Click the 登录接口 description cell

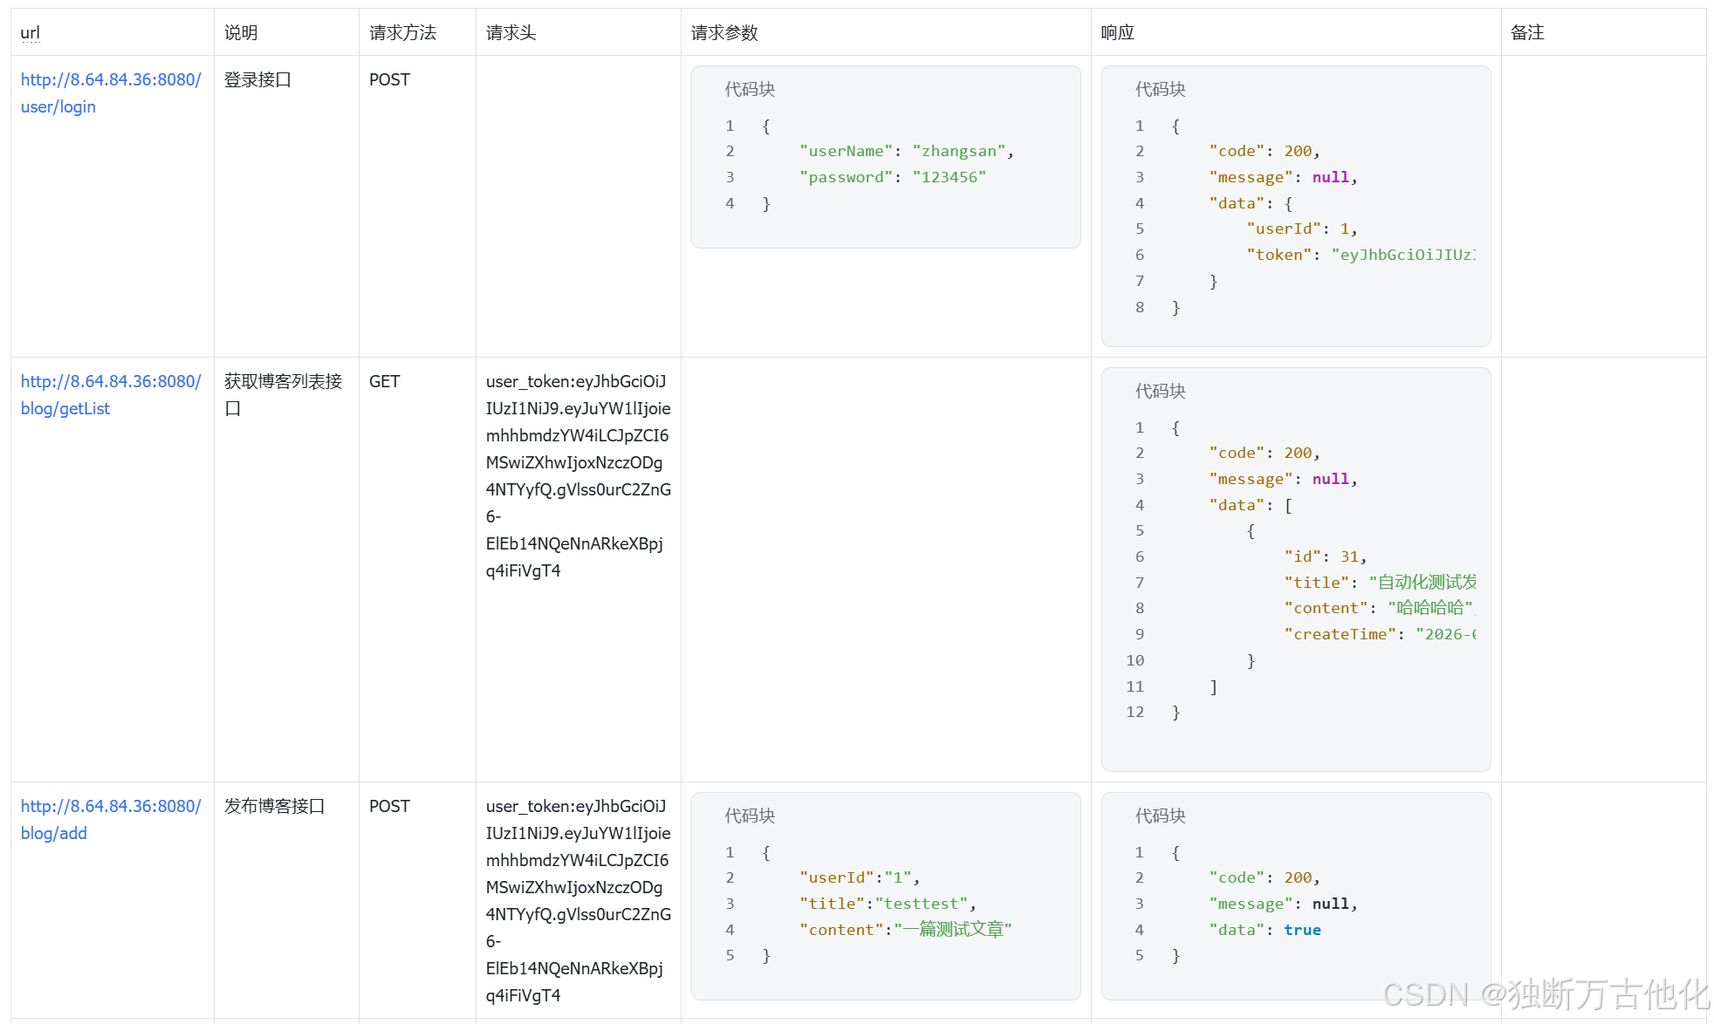click(257, 80)
